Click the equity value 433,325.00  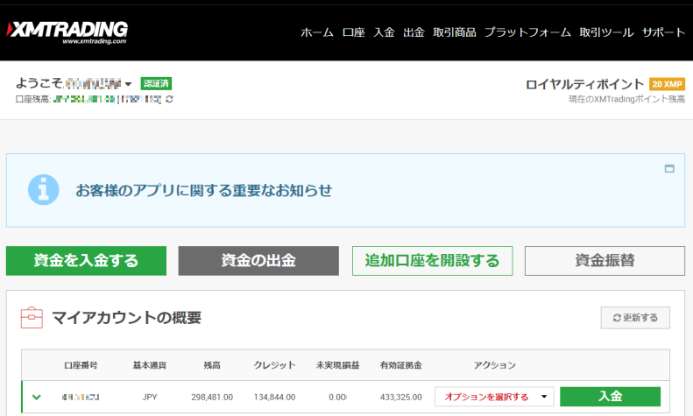point(401,397)
